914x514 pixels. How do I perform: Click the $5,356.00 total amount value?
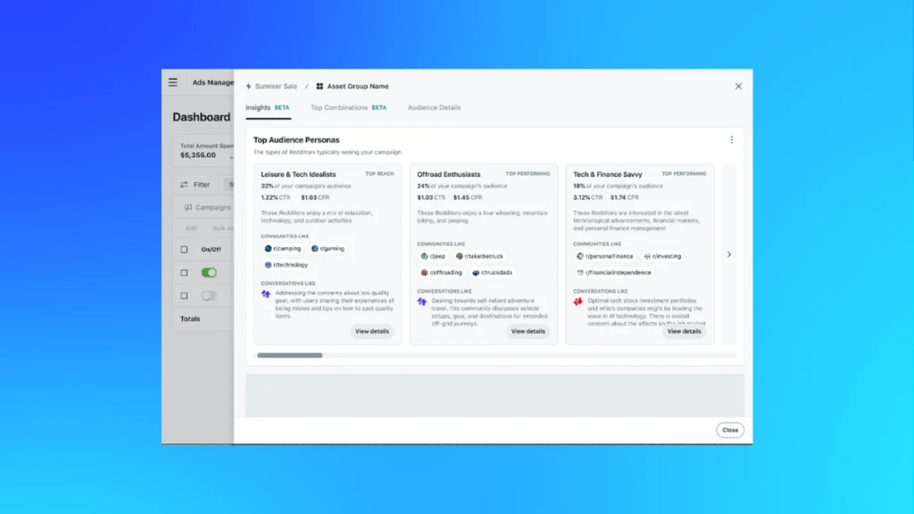[198, 155]
